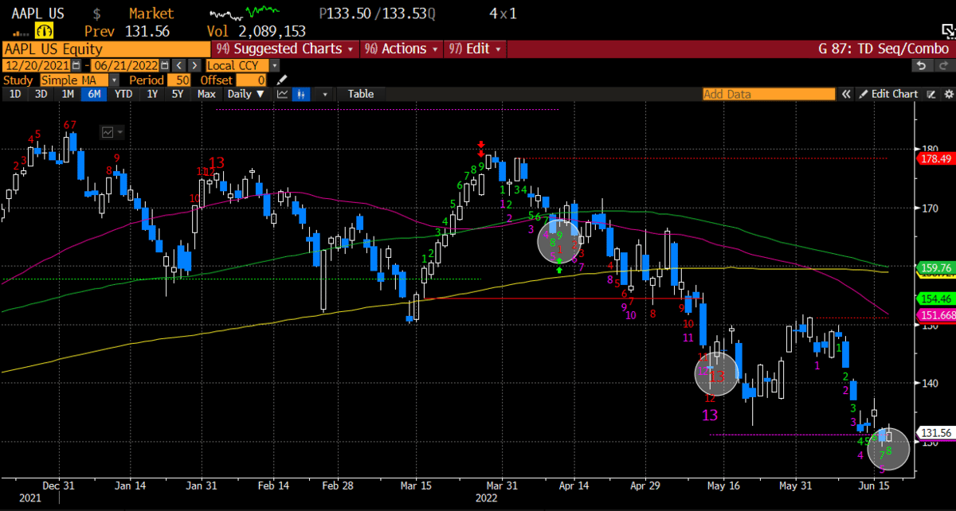This screenshot has width=956, height=511.
Task: Select the YTD range tab
Action: [123, 94]
